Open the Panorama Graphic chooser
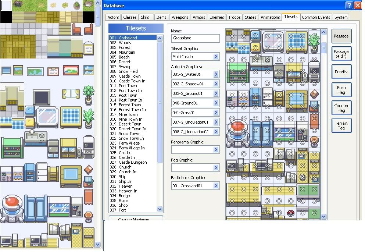This screenshot has width=365, height=252. pos(216,149)
